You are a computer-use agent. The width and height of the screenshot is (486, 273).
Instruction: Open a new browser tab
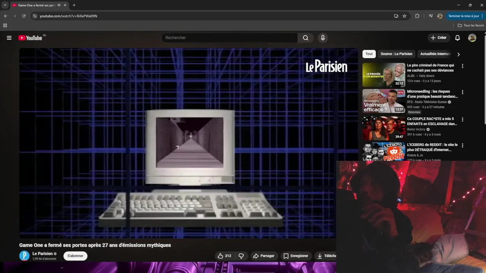click(x=74, y=5)
